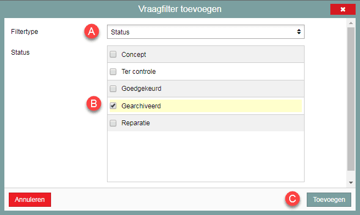Check the Concept checkbox
The width and height of the screenshot is (360, 215).
pos(113,54)
